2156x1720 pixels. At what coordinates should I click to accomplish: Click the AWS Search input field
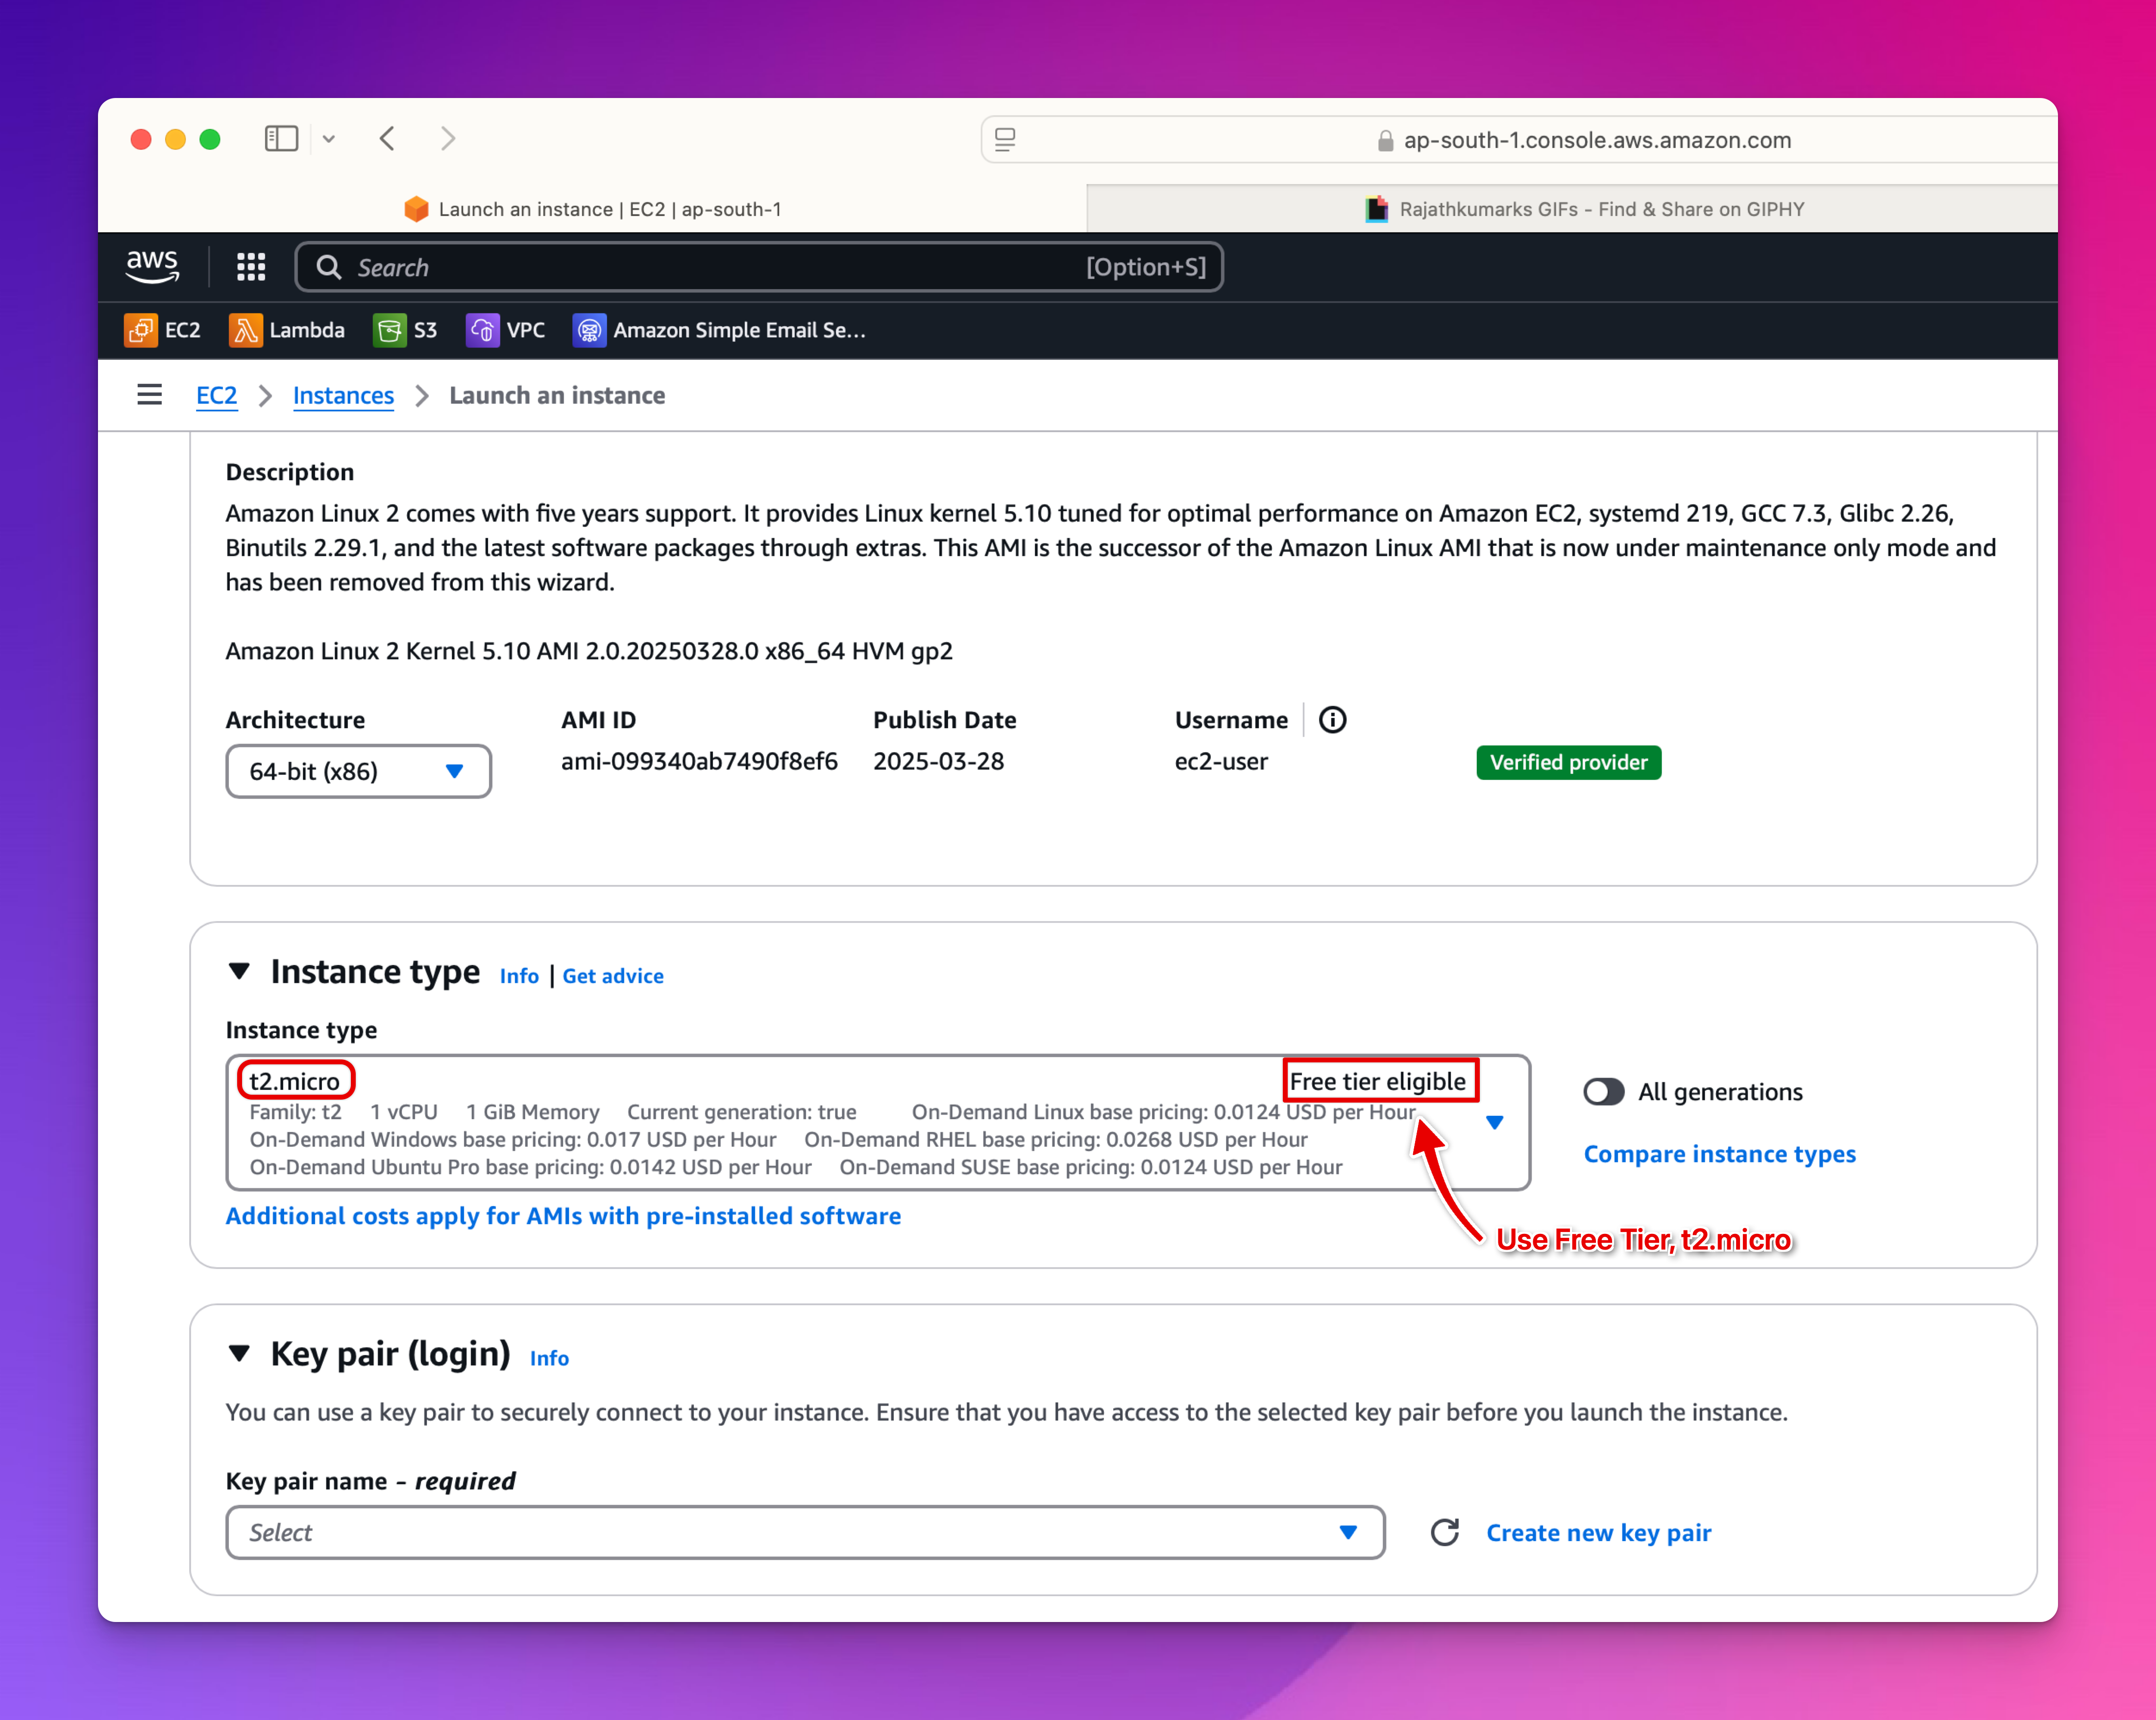759,267
